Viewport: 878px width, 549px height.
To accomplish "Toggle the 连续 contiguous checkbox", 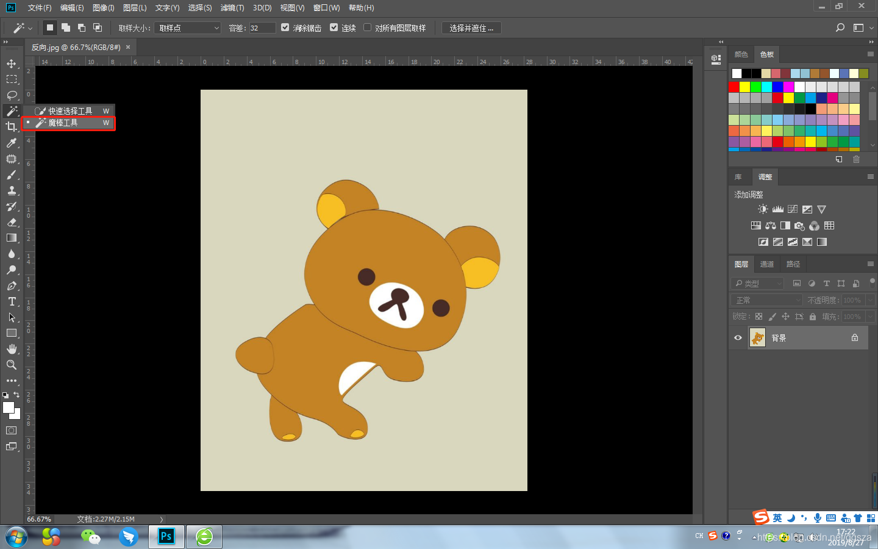I will (334, 27).
